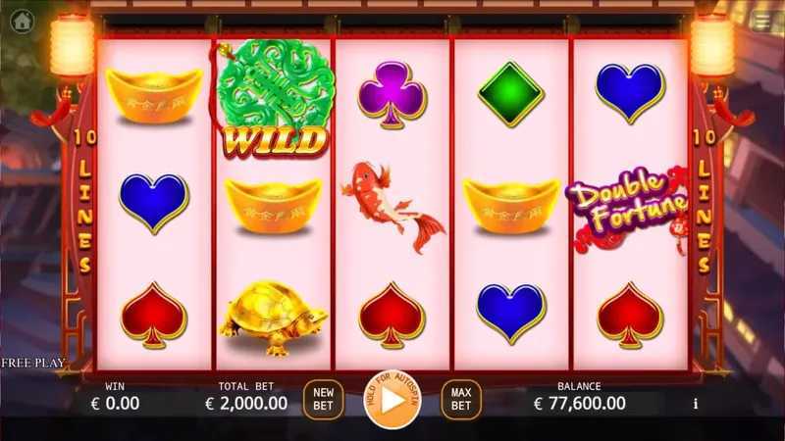Click the orange koi fish symbol
Viewport: 785px width, 441px height.
click(392, 208)
